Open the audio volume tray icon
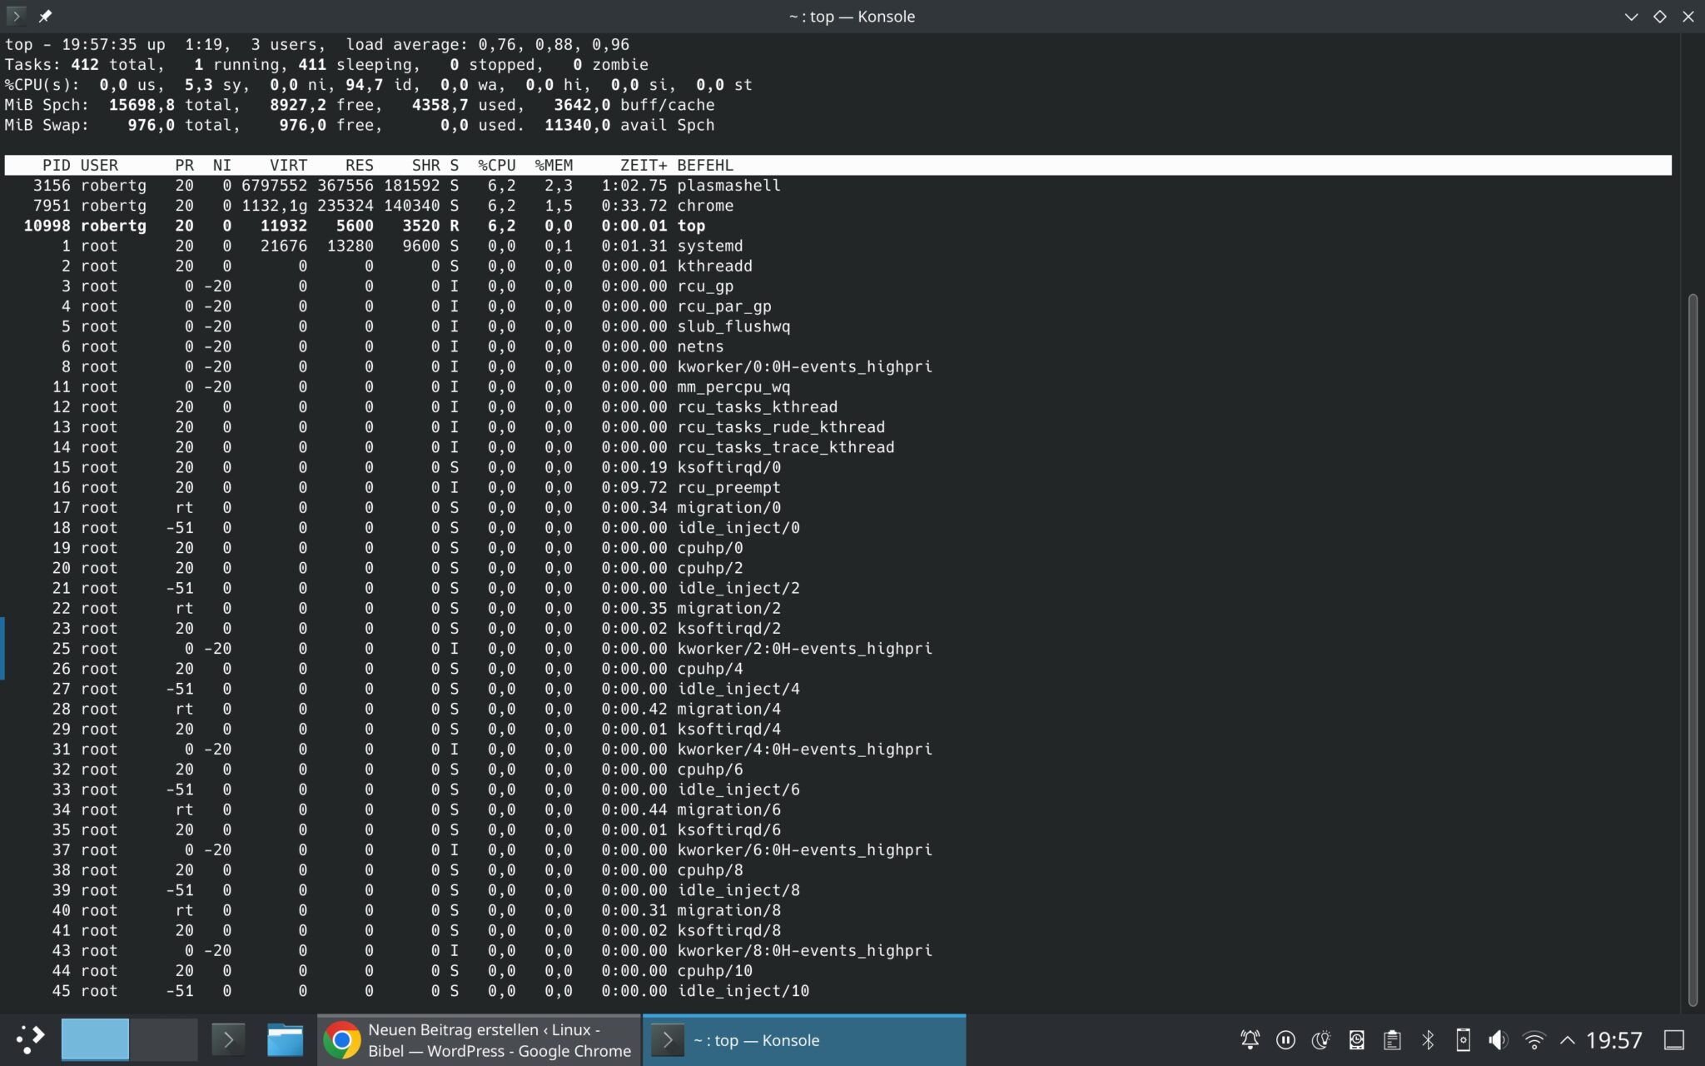Viewport: 1705px width, 1066px height. click(1497, 1039)
